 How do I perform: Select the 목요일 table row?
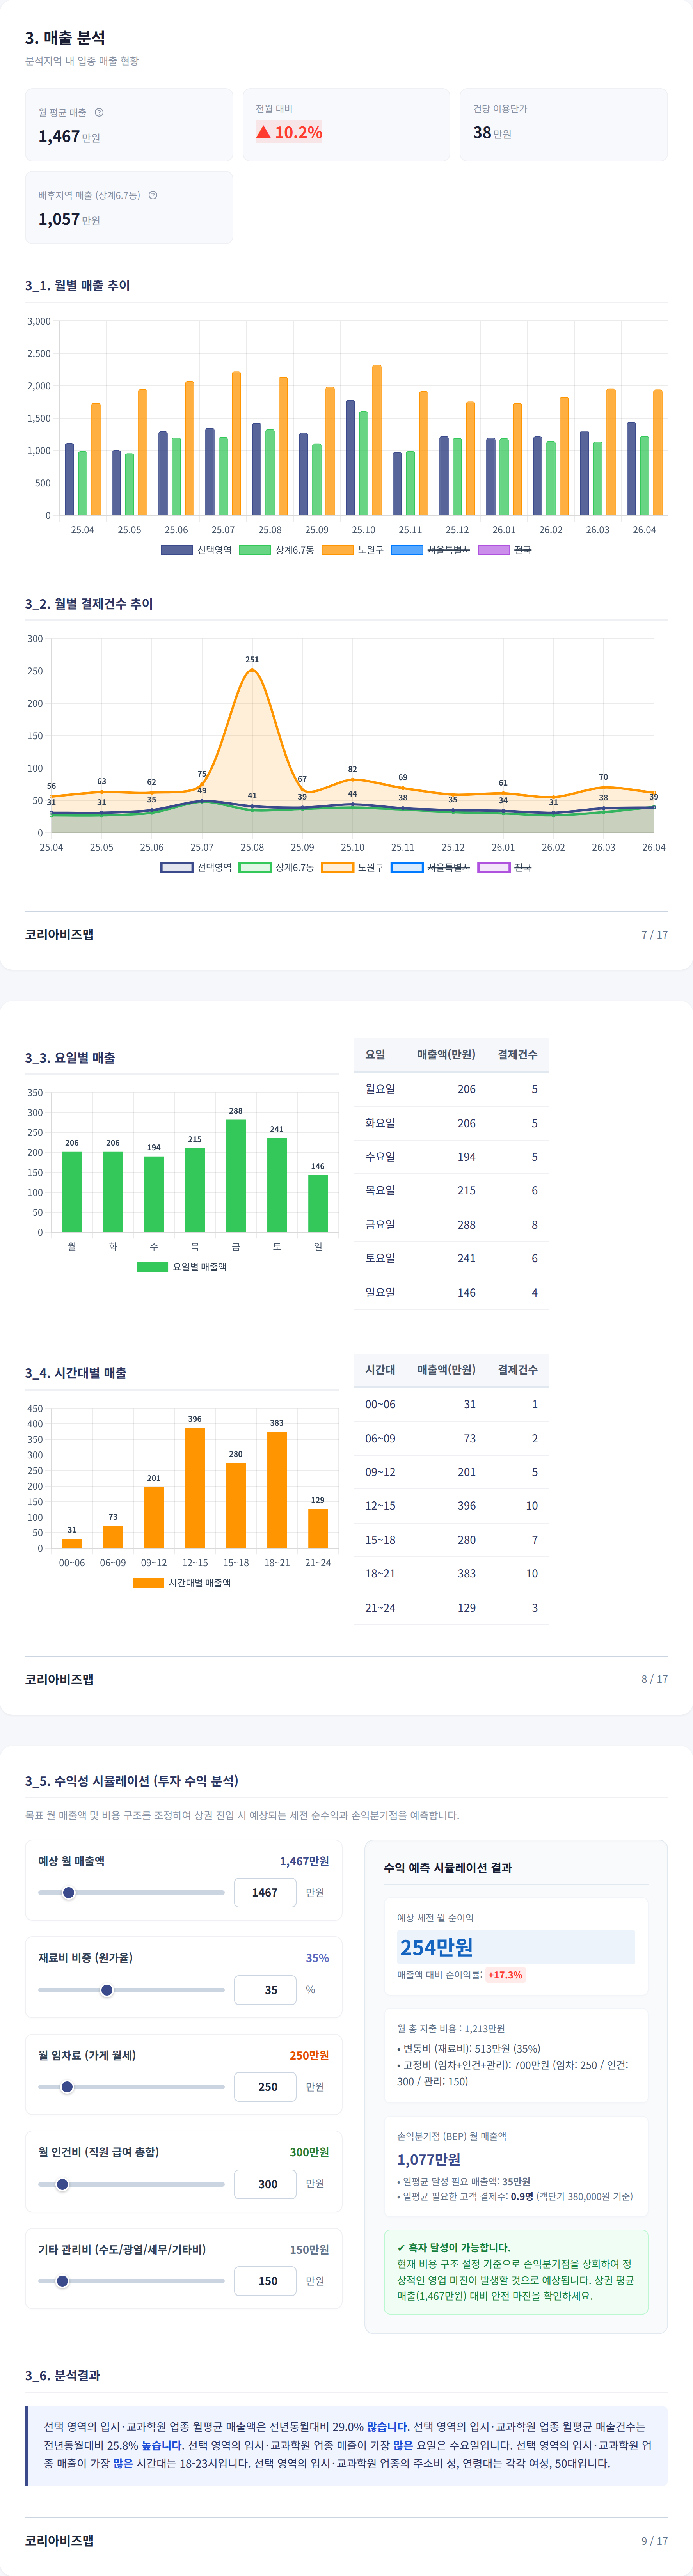[451, 1190]
